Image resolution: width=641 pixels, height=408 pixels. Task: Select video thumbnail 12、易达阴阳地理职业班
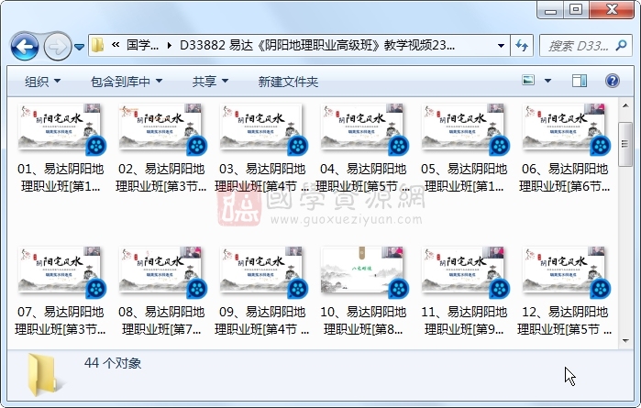(566, 272)
